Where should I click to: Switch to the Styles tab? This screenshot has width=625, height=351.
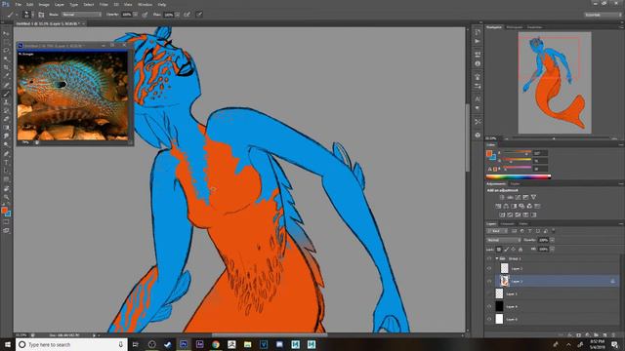click(516, 184)
